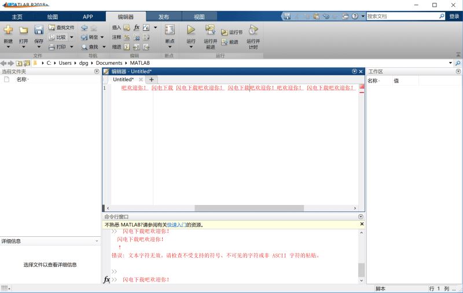
Task: Collapse the 详细信息 panel chevron
Action: pos(97,241)
